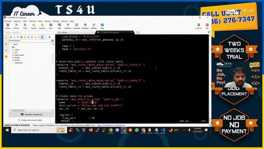The width and height of the screenshot is (264, 149).
Task: Click the SFTP green refresh icon
Action: coord(21,37)
